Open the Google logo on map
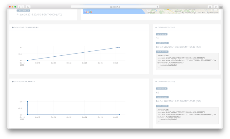230x139 pixels. (88, 12)
